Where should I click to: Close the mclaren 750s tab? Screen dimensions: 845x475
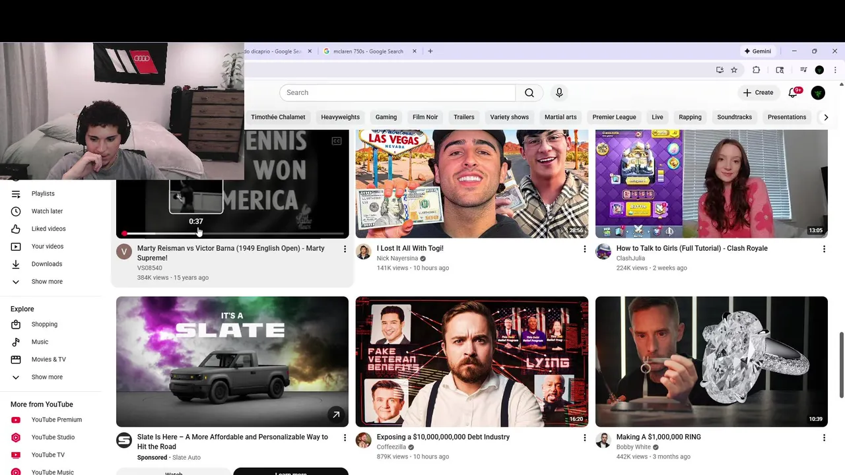415,51
